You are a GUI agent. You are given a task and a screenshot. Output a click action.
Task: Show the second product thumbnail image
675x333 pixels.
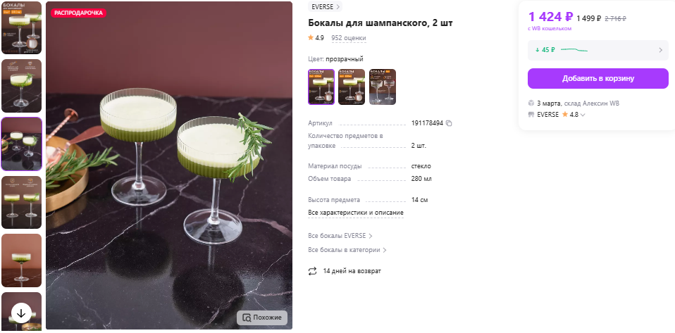[x=22, y=86]
